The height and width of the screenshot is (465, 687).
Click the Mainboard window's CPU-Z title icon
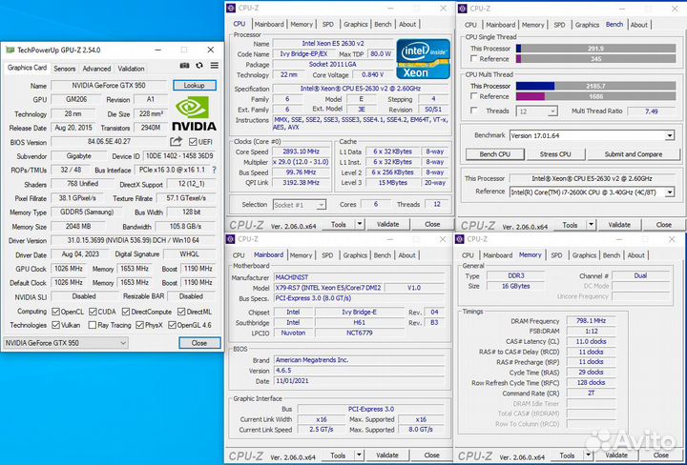[x=231, y=239]
